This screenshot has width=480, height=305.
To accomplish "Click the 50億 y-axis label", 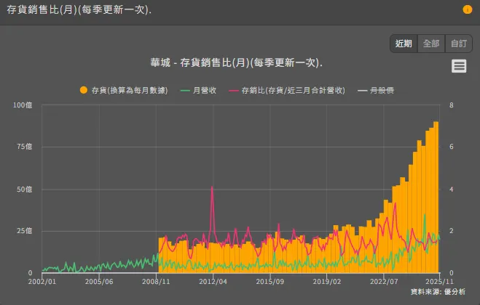I will point(24,190).
